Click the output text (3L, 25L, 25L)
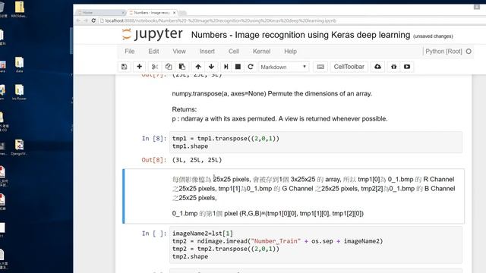The height and width of the screenshot is (273, 486). point(197,160)
